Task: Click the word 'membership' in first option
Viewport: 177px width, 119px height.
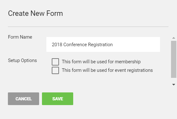Action: [128, 62]
